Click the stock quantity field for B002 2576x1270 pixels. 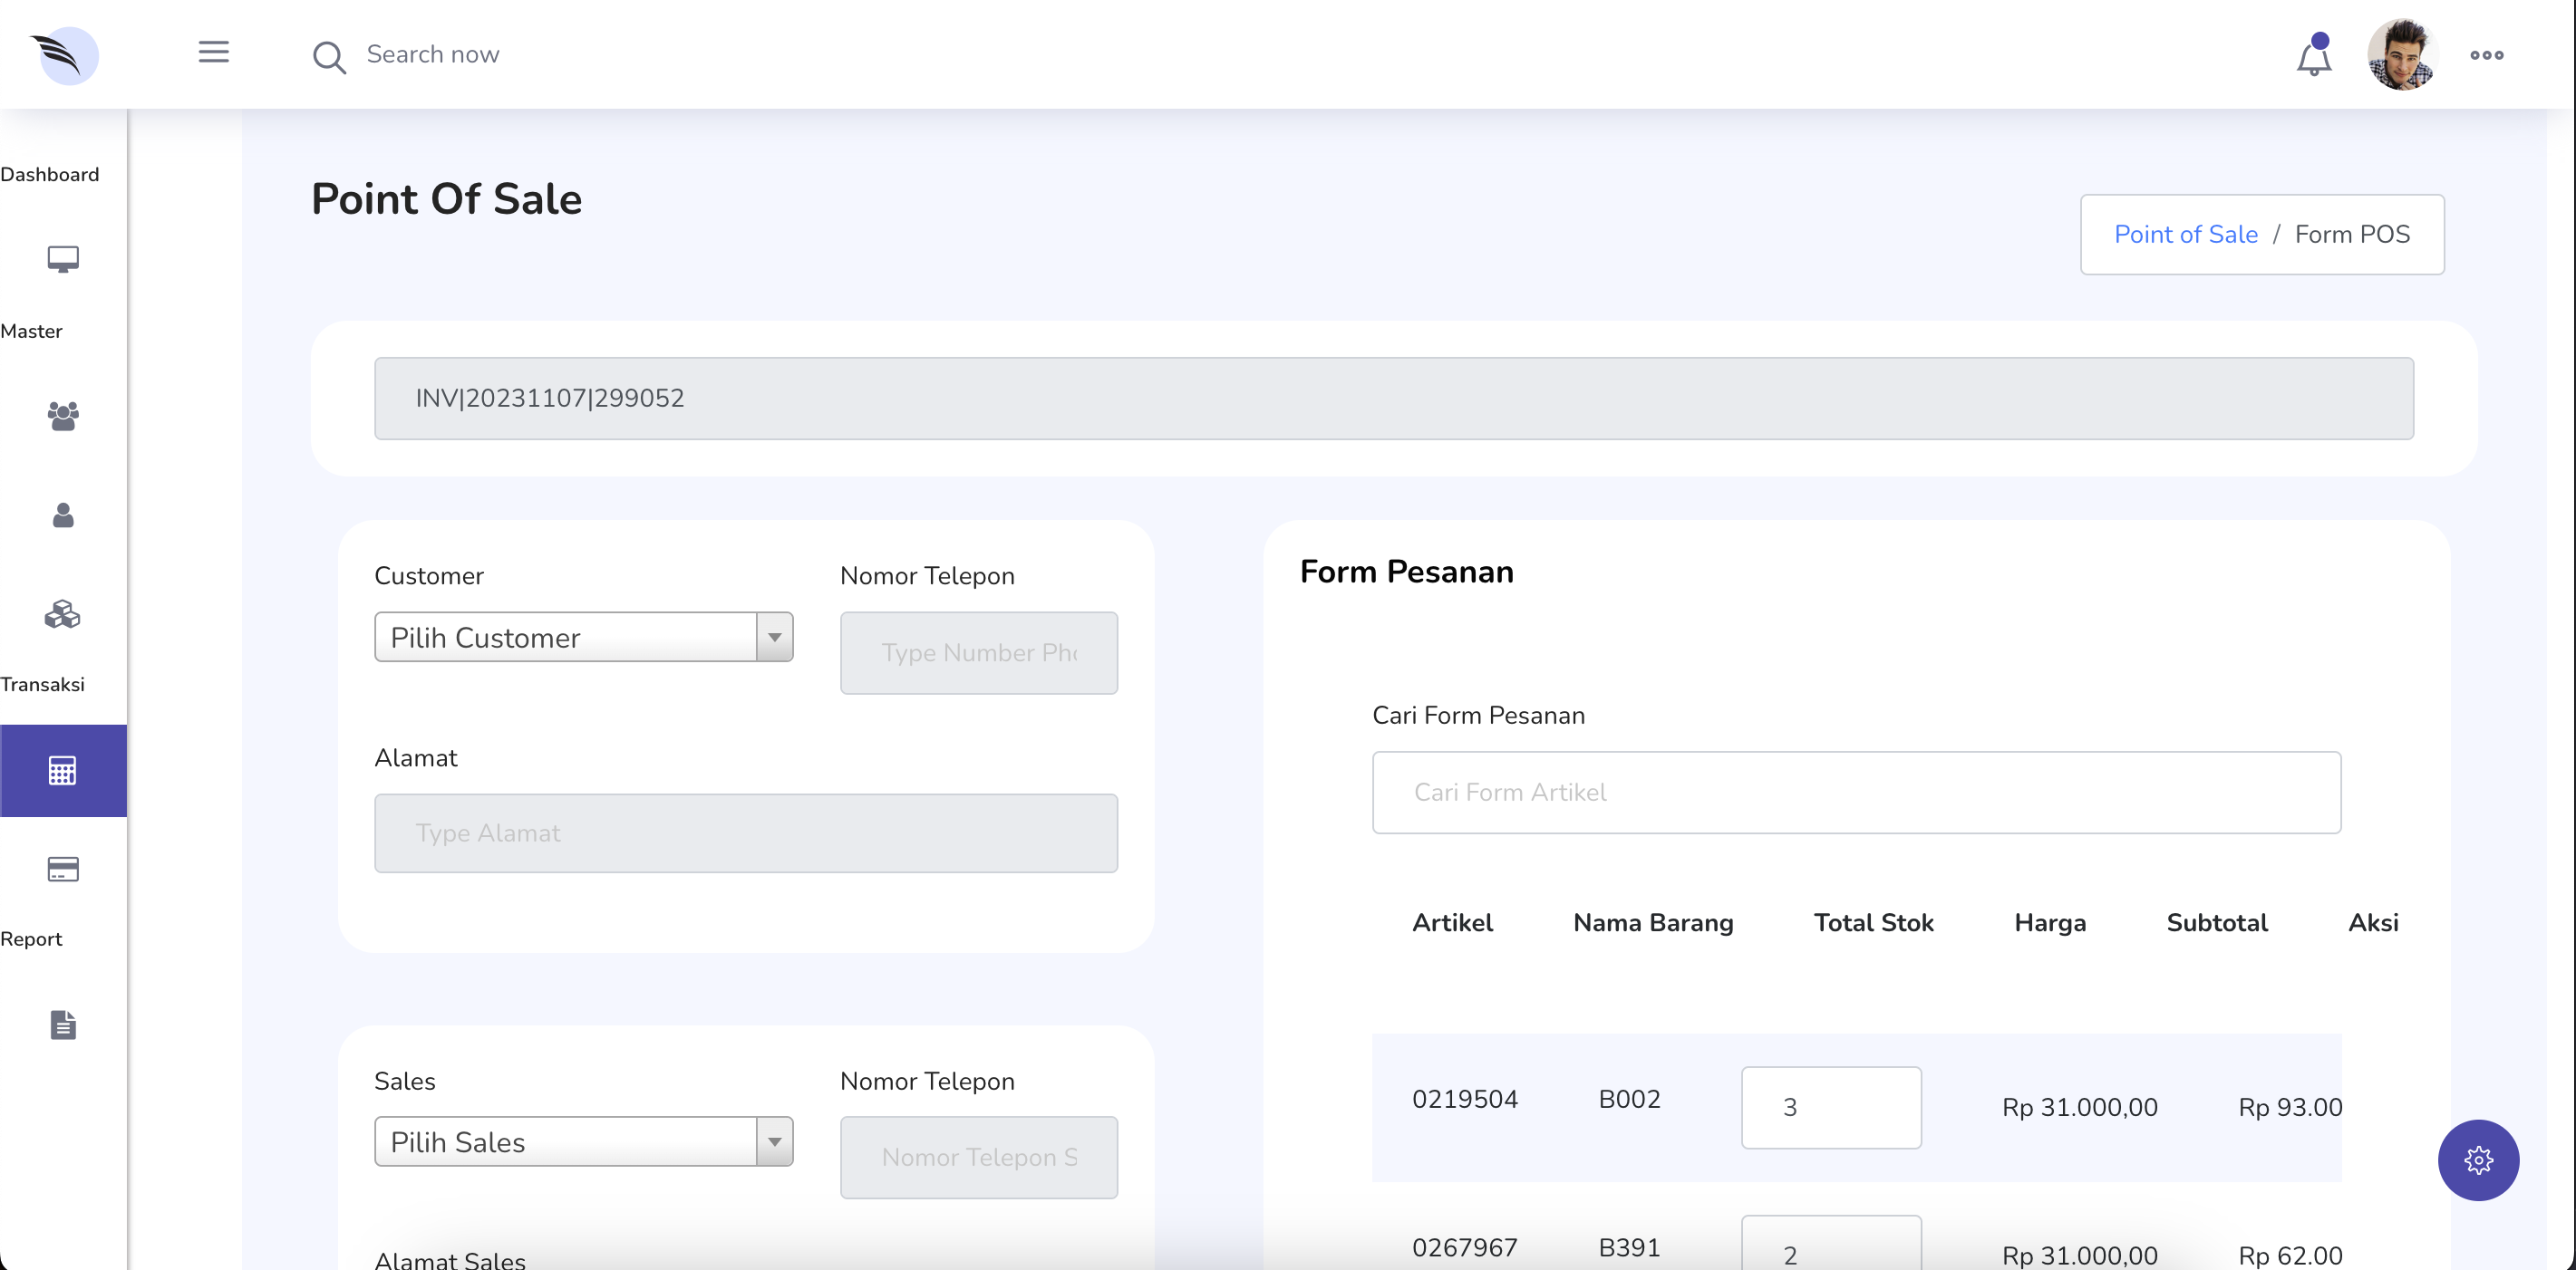(x=1830, y=1106)
